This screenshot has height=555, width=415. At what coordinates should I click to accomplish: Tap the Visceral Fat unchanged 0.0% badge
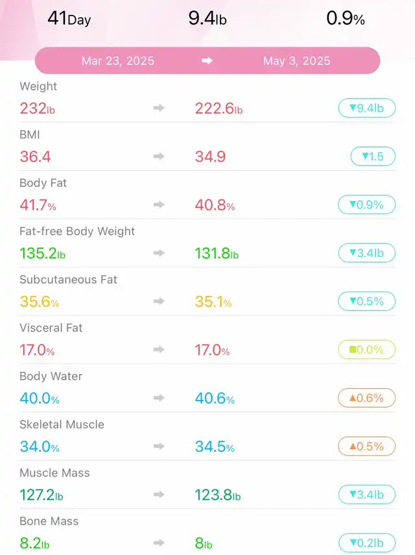click(x=366, y=349)
